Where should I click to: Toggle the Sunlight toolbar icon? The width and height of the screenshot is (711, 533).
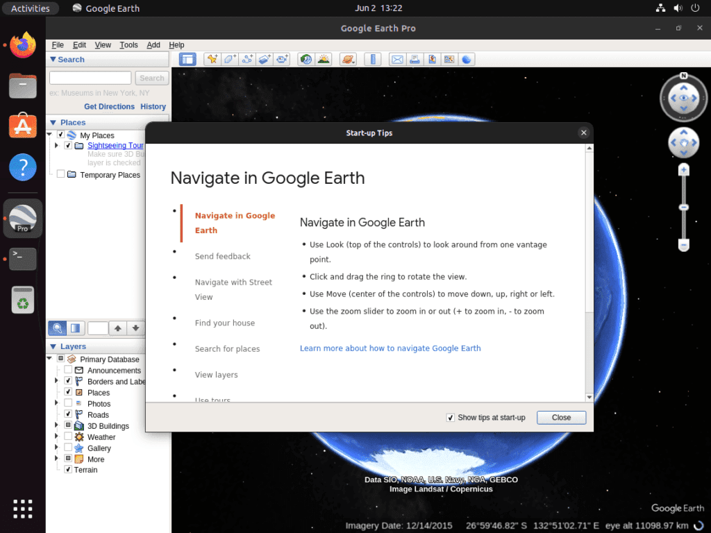pos(324,60)
